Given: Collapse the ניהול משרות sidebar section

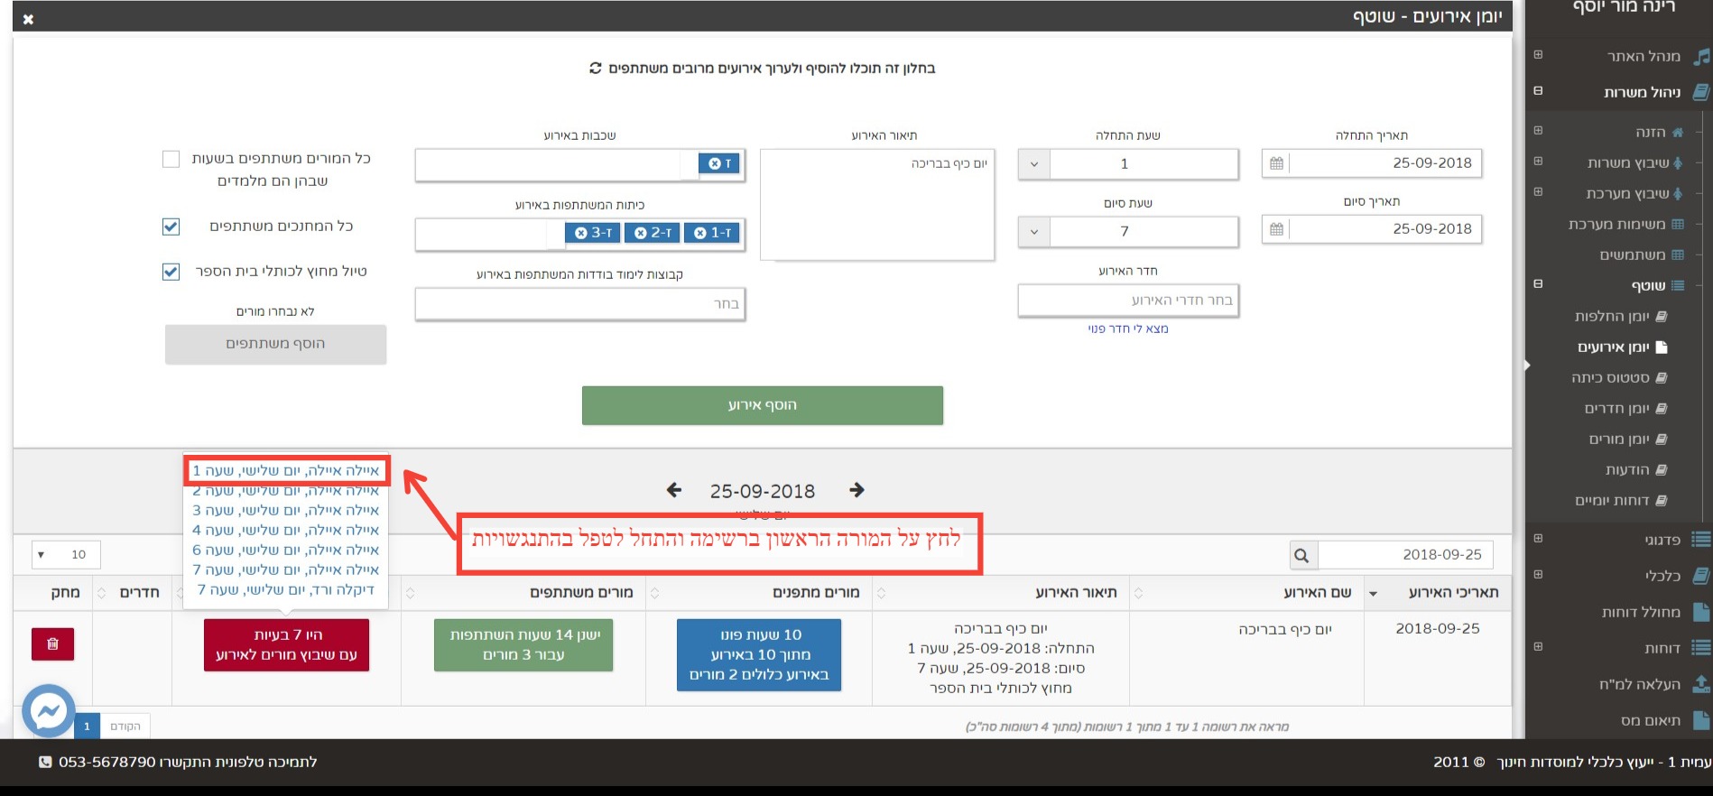Looking at the screenshot, I should pyautogui.click(x=1538, y=91).
